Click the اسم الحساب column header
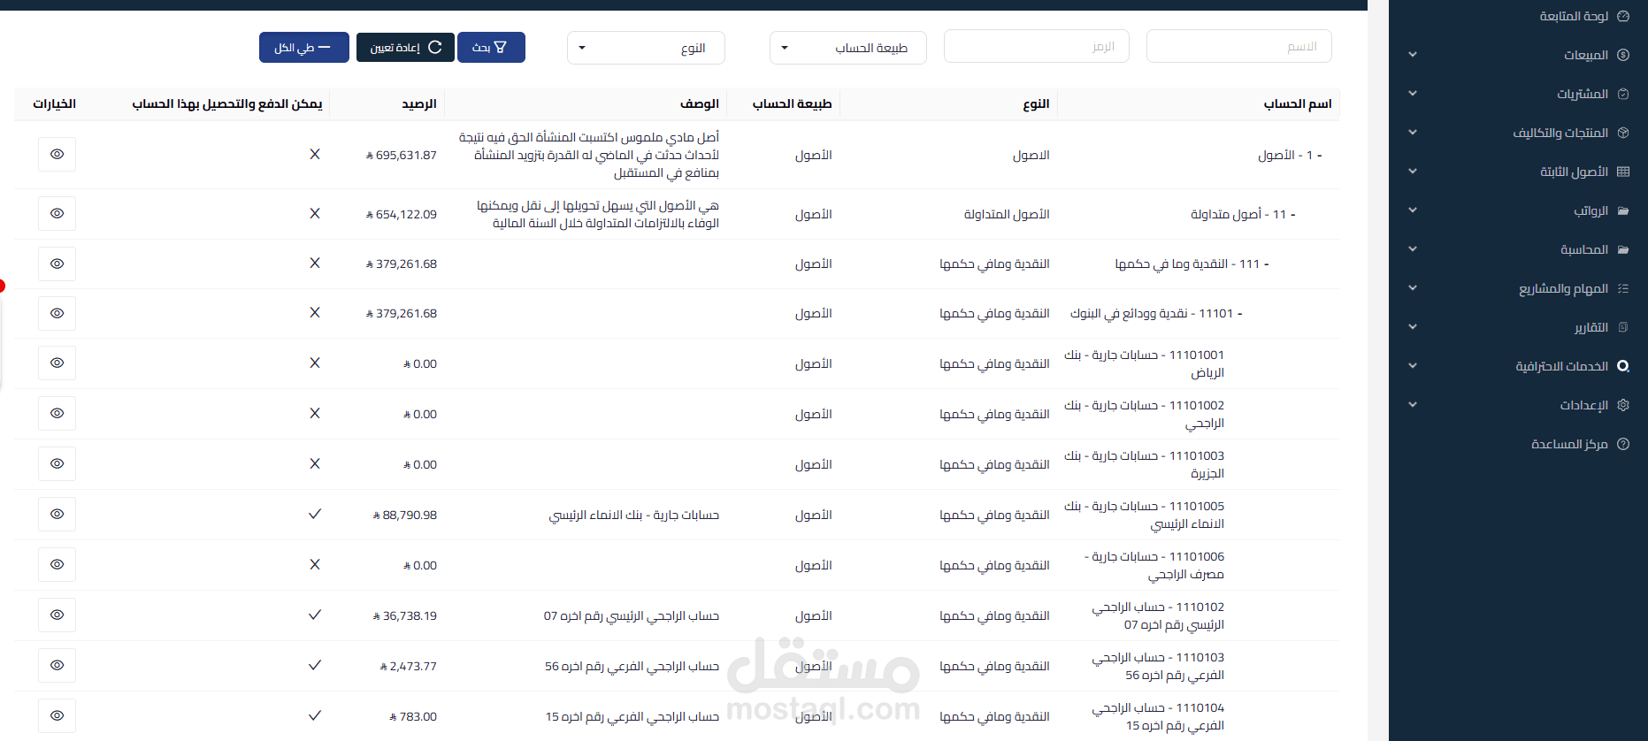The image size is (1648, 741). click(x=1298, y=103)
